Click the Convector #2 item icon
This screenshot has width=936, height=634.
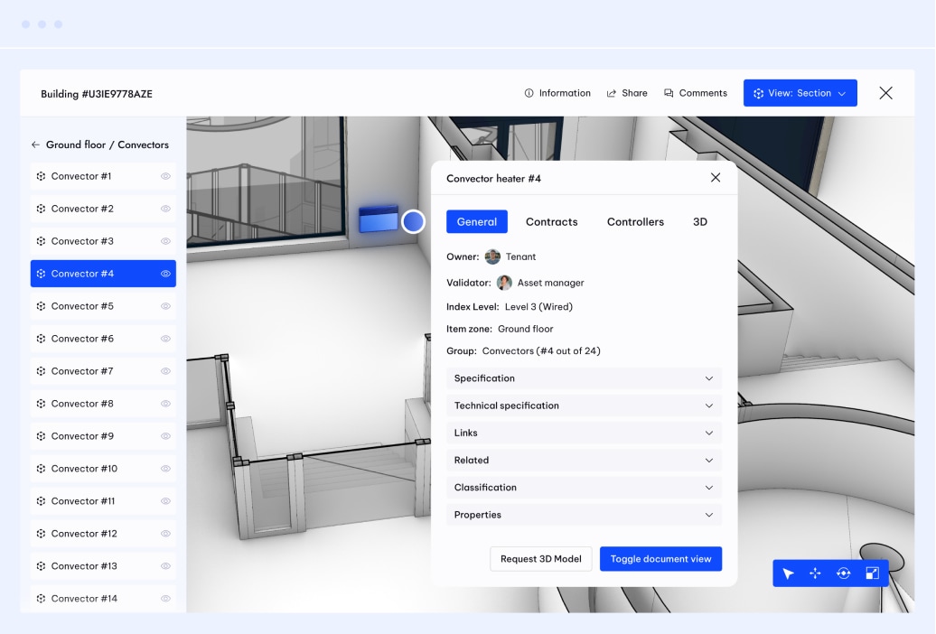41,209
